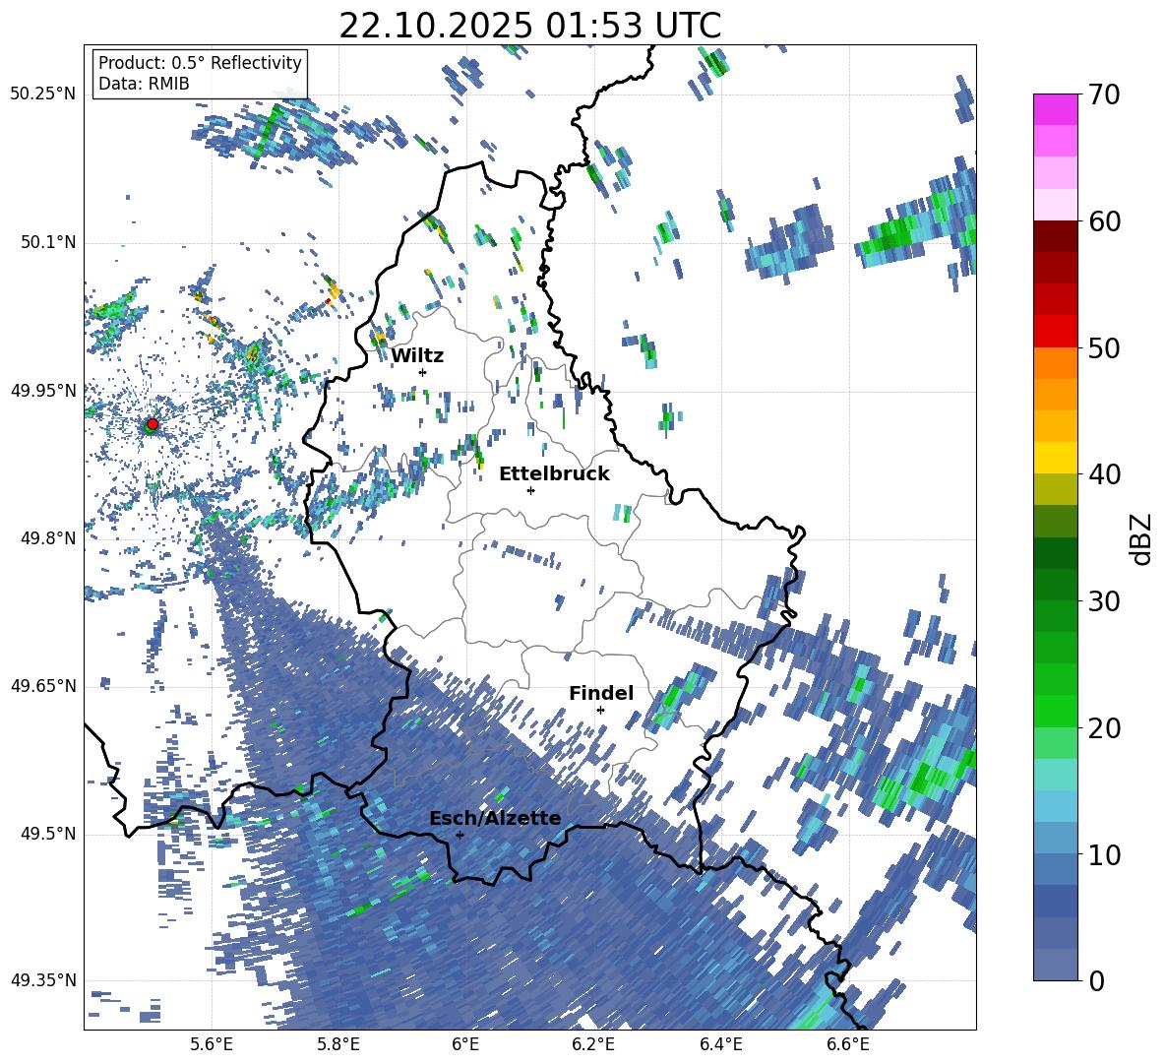
Task: Click the 6.4°E longitude label
Action: pyautogui.click(x=720, y=1044)
